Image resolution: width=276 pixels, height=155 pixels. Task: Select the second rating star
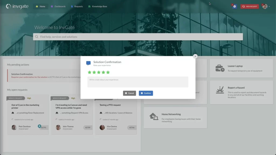coord(94,72)
